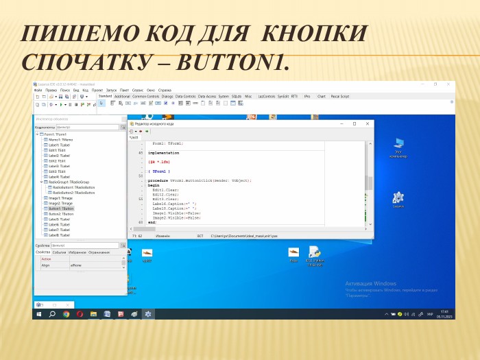Click the New Form toolbar icon
Image resolution: width=480 pixels, height=360 pixels.
[x=44, y=97]
